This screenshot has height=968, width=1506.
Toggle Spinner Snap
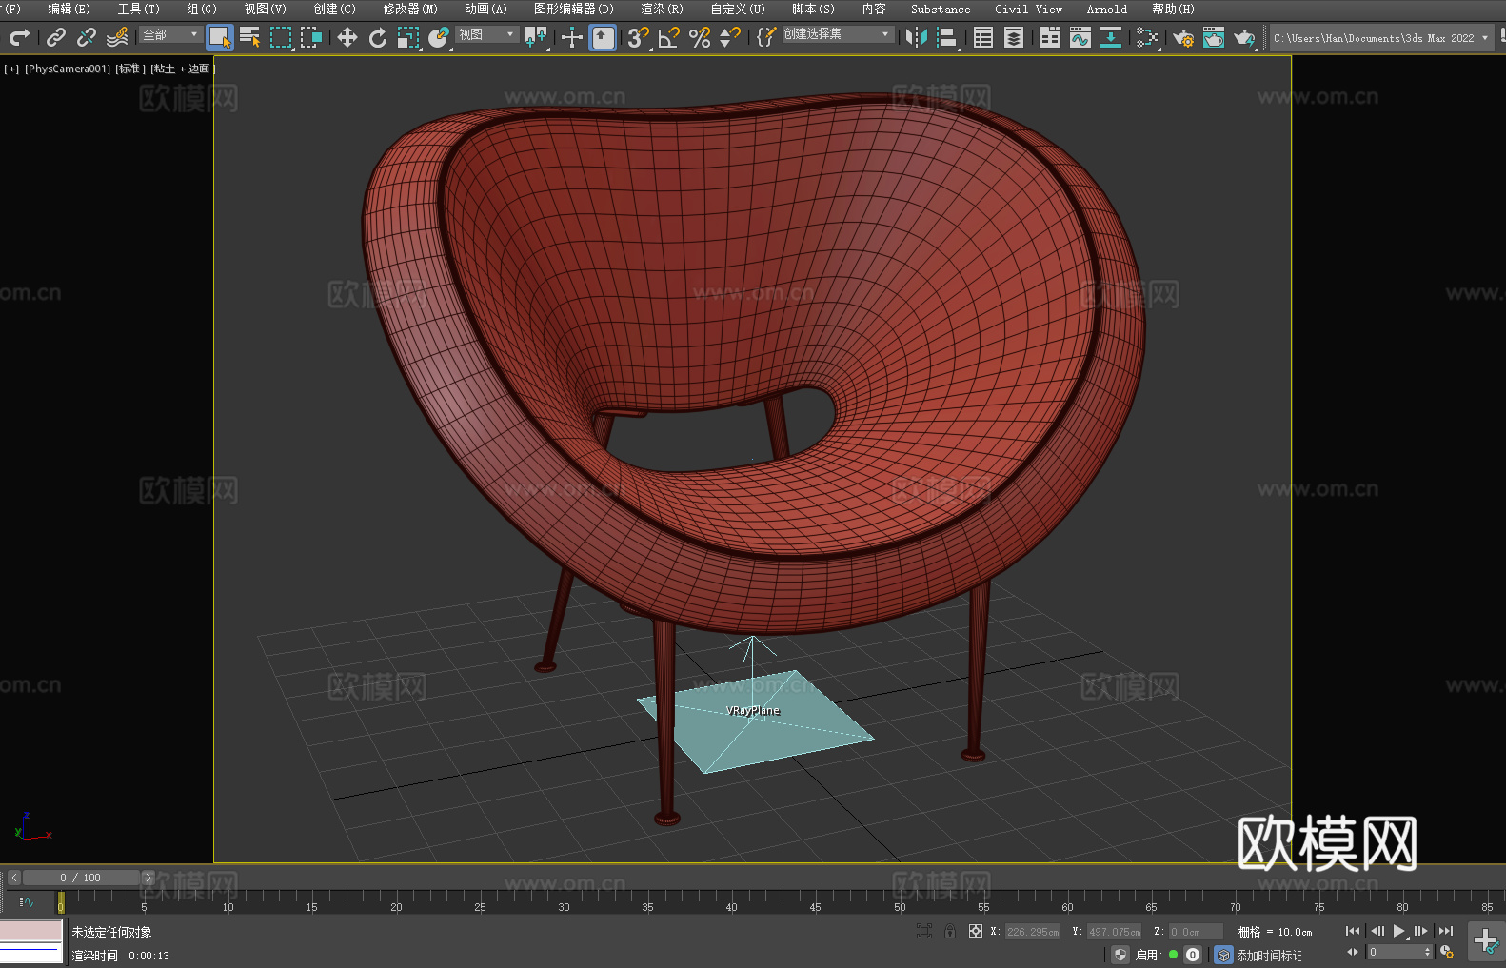730,37
